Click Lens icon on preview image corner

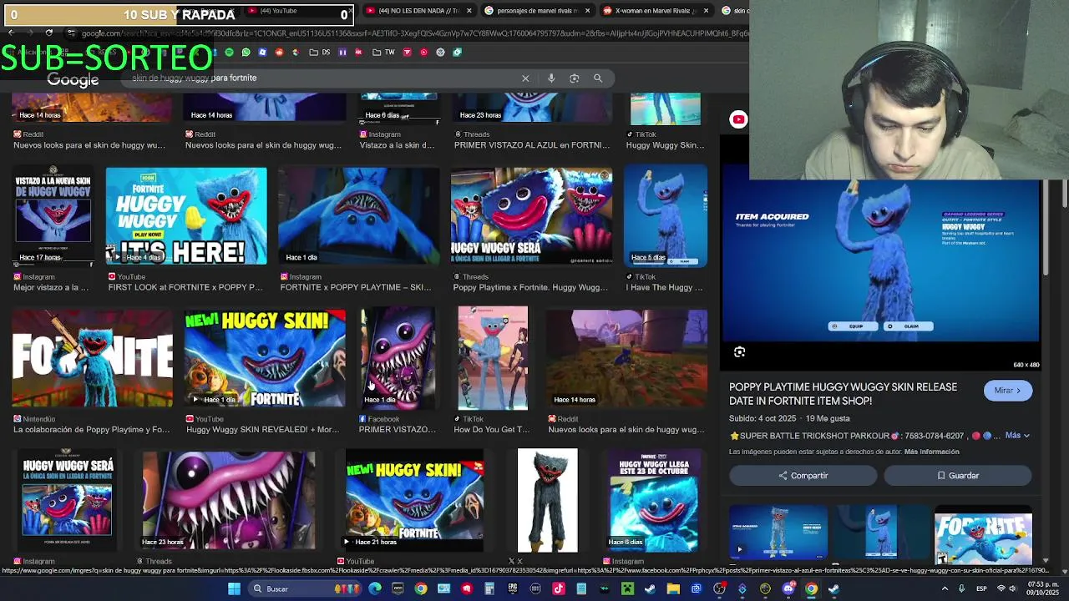739,352
